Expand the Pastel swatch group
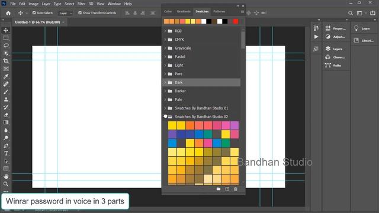 [x=165, y=57]
